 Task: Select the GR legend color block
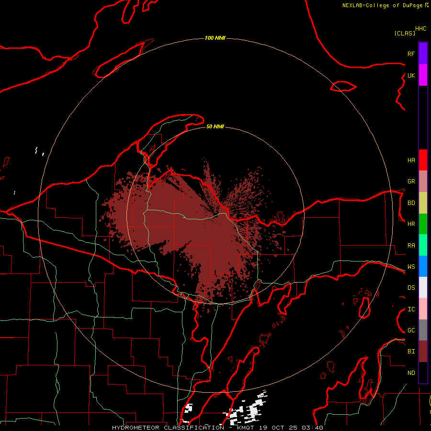[x=423, y=181]
